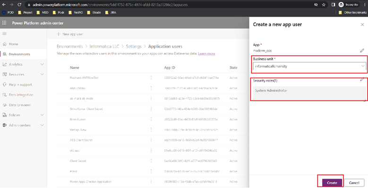Open the app launcher waffle icon
Viewport: 368px width, 188px height.
pos(4,23)
